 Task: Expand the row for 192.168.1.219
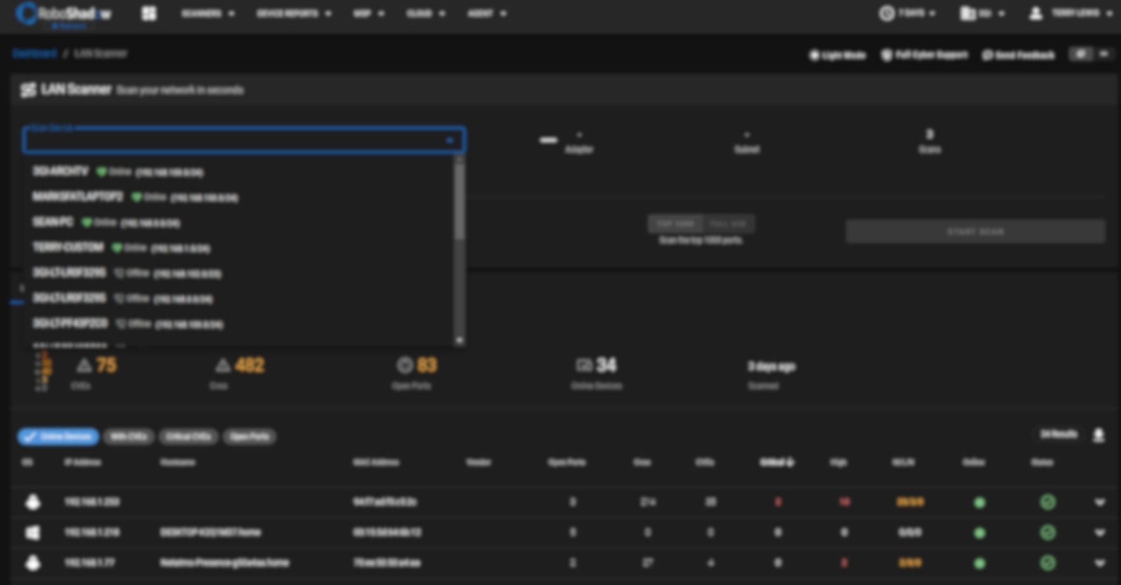[1099, 532]
